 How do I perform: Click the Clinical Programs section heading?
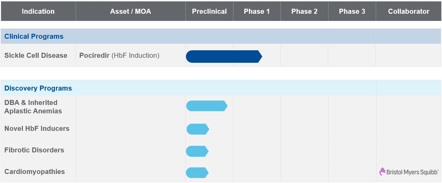coord(34,37)
